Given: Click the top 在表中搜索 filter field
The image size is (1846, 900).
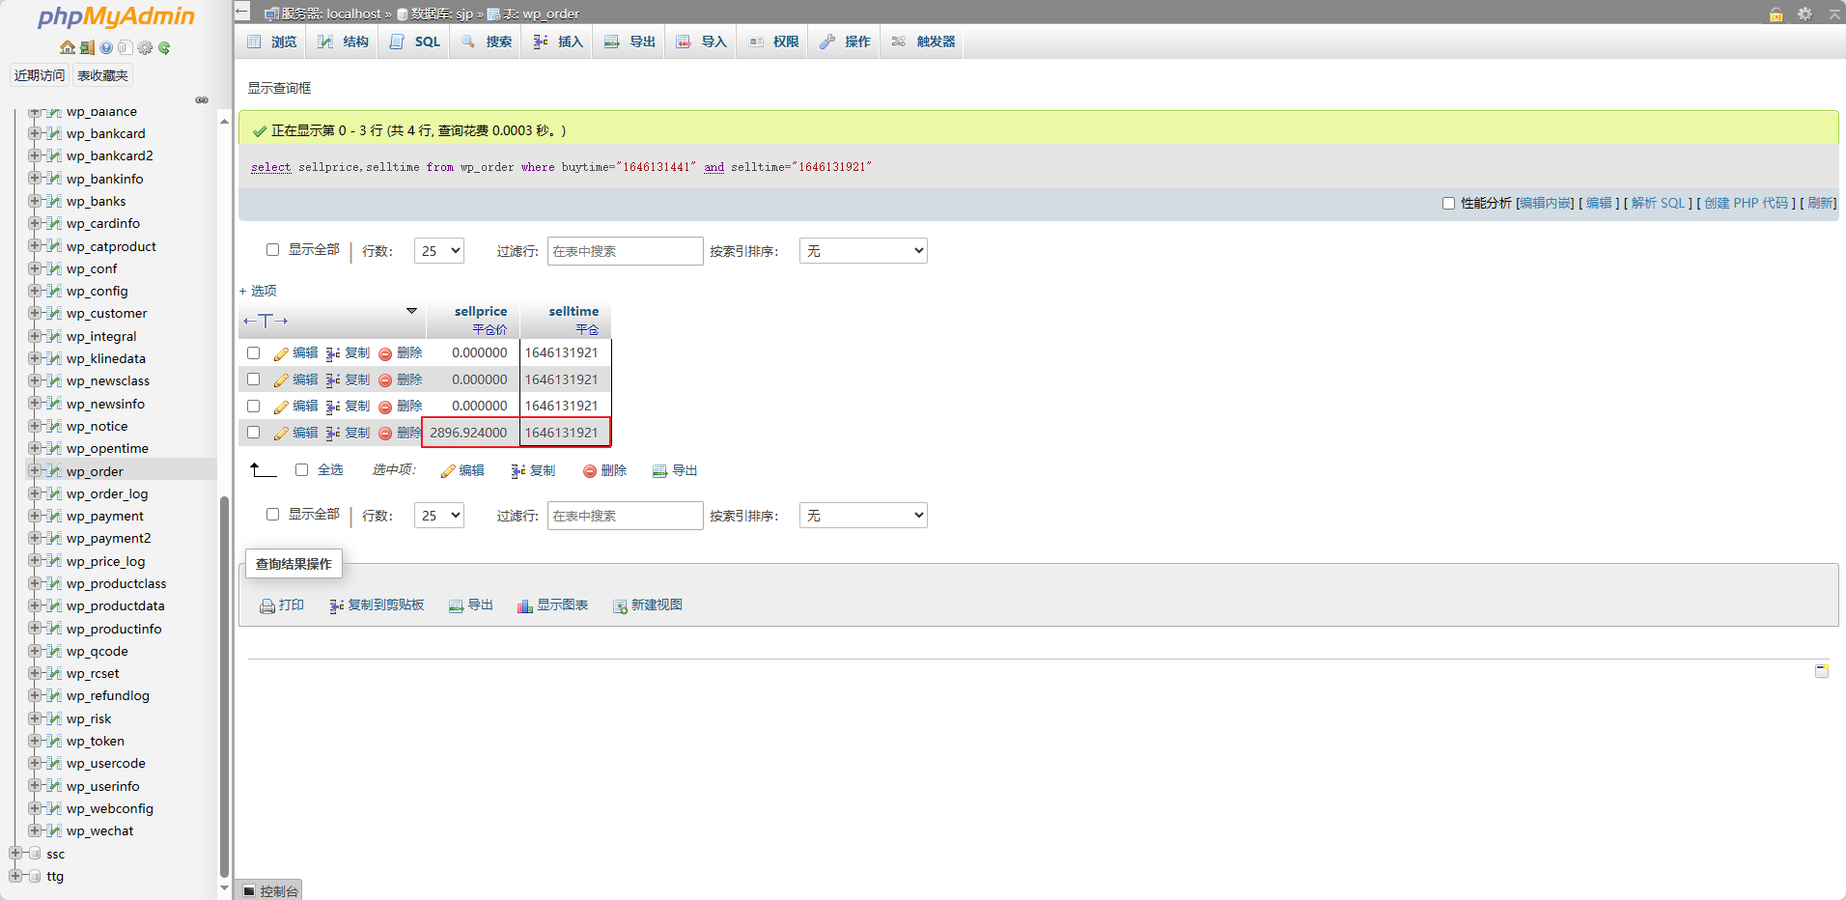Looking at the screenshot, I should (x=625, y=251).
